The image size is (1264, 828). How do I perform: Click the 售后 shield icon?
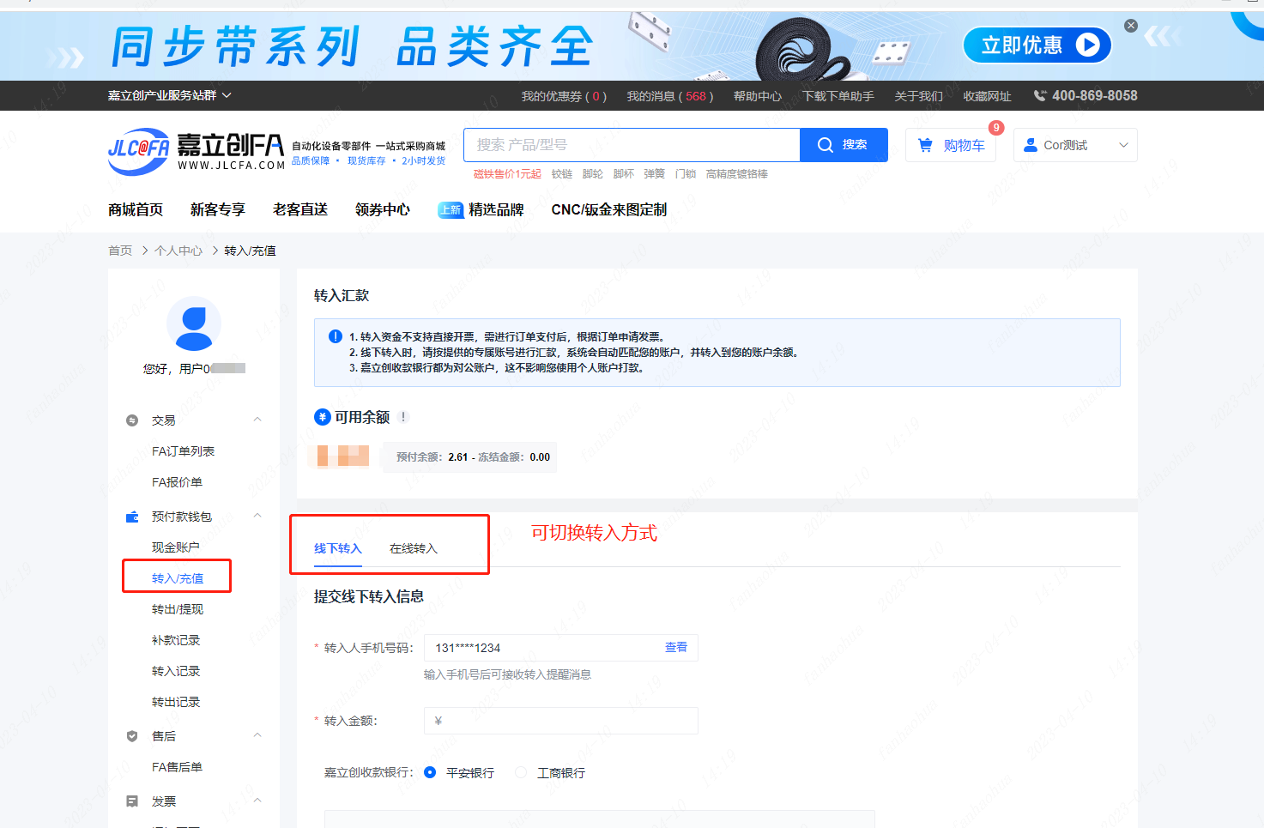pyautogui.click(x=132, y=736)
